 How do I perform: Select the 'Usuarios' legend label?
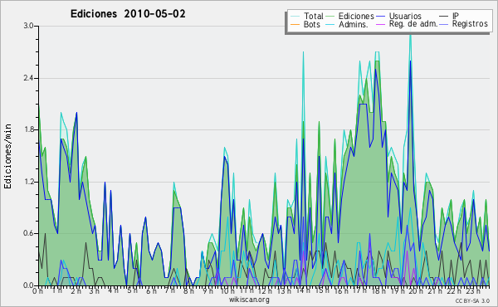[x=405, y=16]
